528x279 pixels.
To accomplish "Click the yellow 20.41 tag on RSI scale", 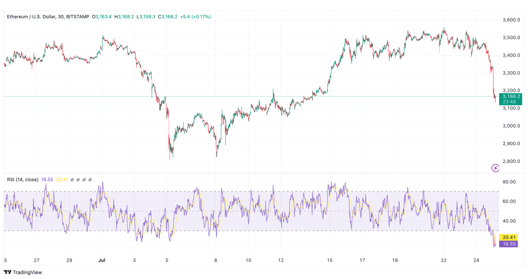I will [x=508, y=237].
